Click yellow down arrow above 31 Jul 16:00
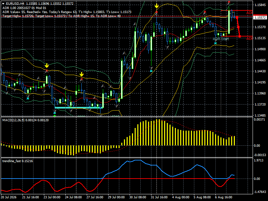Viewport: 268px width, 201px height. (x=156, y=6)
